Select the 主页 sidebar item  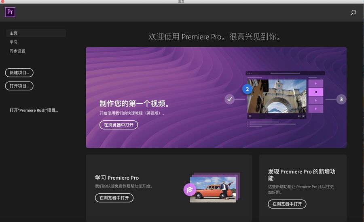(x=36, y=33)
